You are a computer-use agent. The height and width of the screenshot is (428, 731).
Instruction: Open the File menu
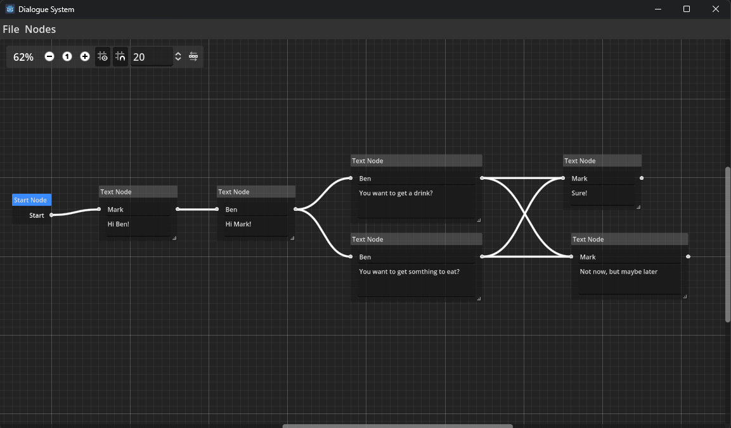pos(11,29)
